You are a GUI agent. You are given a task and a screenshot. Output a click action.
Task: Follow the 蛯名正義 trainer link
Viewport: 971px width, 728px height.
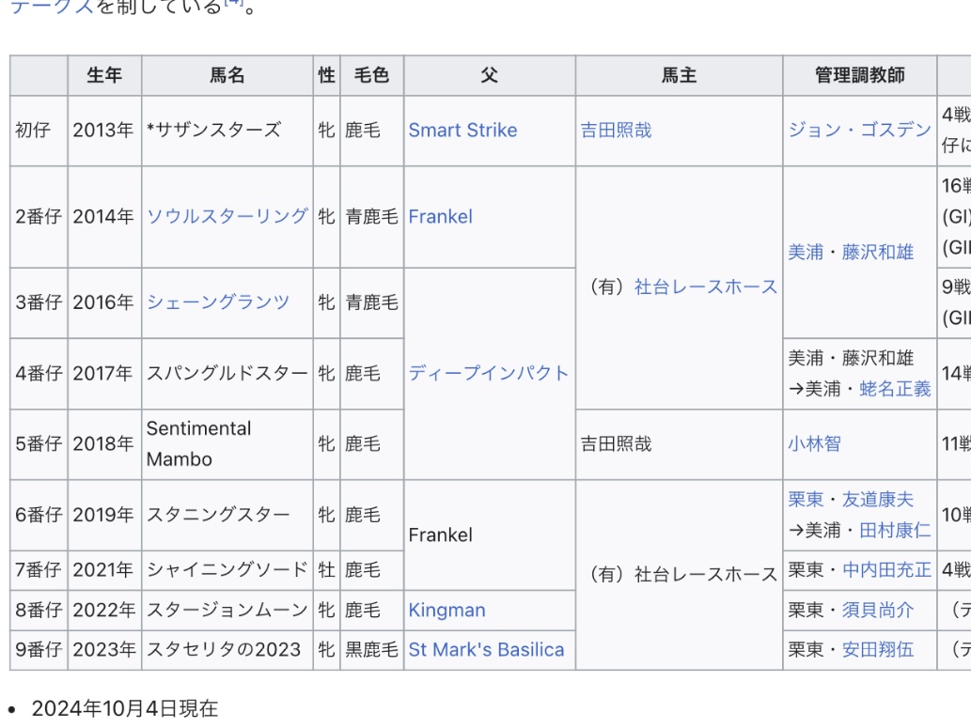coord(895,389)
